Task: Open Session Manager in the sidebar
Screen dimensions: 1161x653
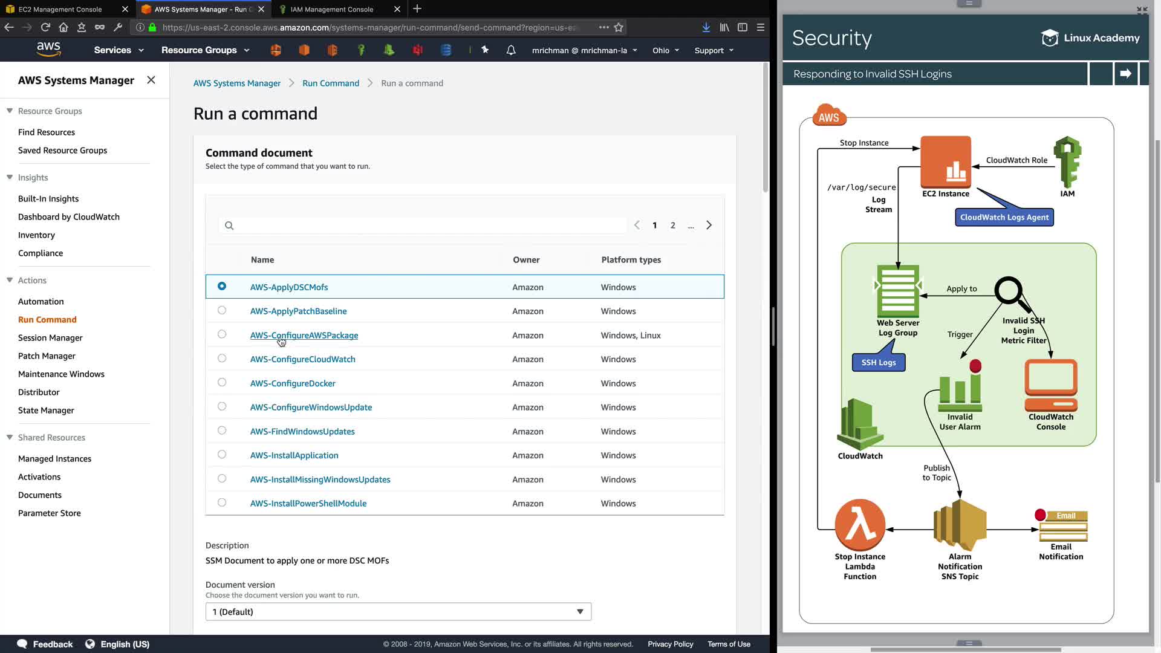Action: [x=50, y=337]
